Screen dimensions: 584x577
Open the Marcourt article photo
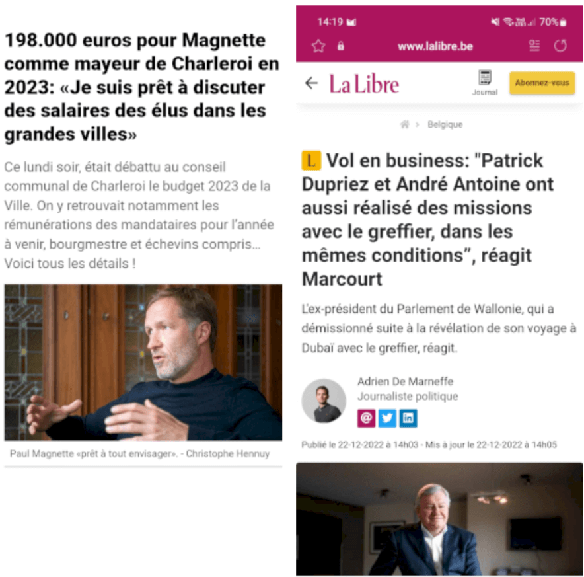coord(439,519)
